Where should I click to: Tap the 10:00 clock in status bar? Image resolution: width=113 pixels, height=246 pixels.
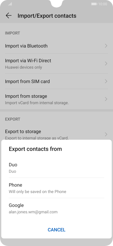tap(103, 4)
